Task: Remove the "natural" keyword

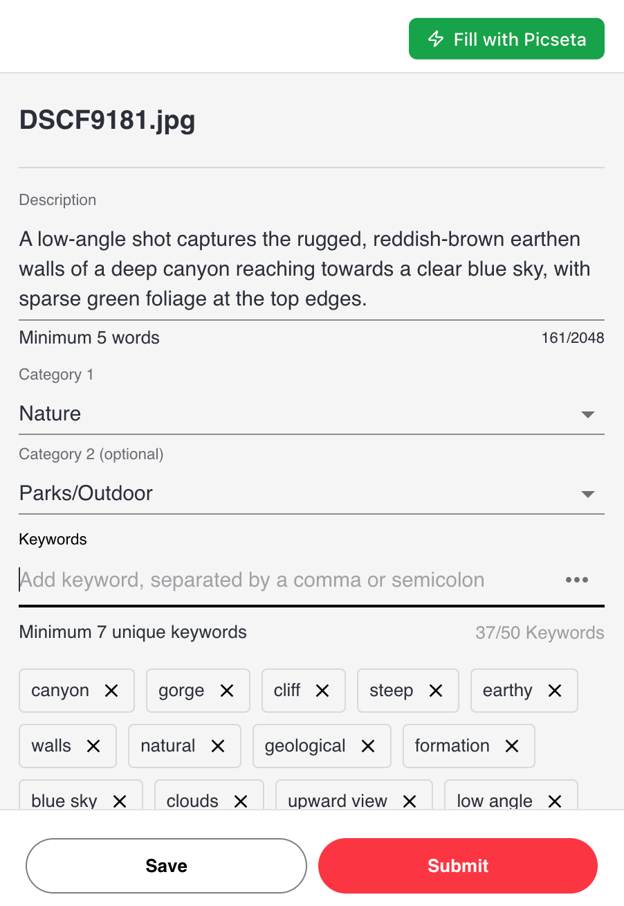Action: click(x=218, y=746)
